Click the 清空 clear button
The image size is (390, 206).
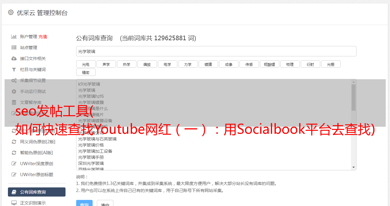click(x=105, y=204)
